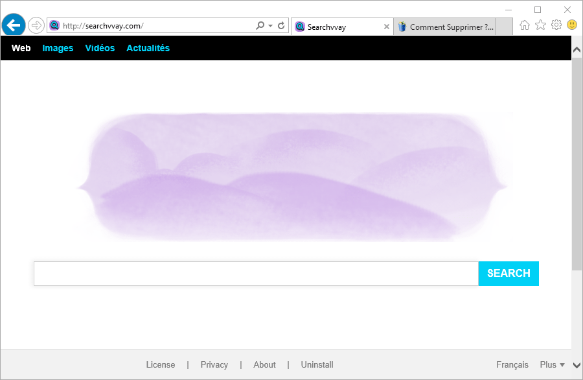Maximize the browser window
This screenshot has height=380, width=583.
pyautogui.click(x=538, y=10)
